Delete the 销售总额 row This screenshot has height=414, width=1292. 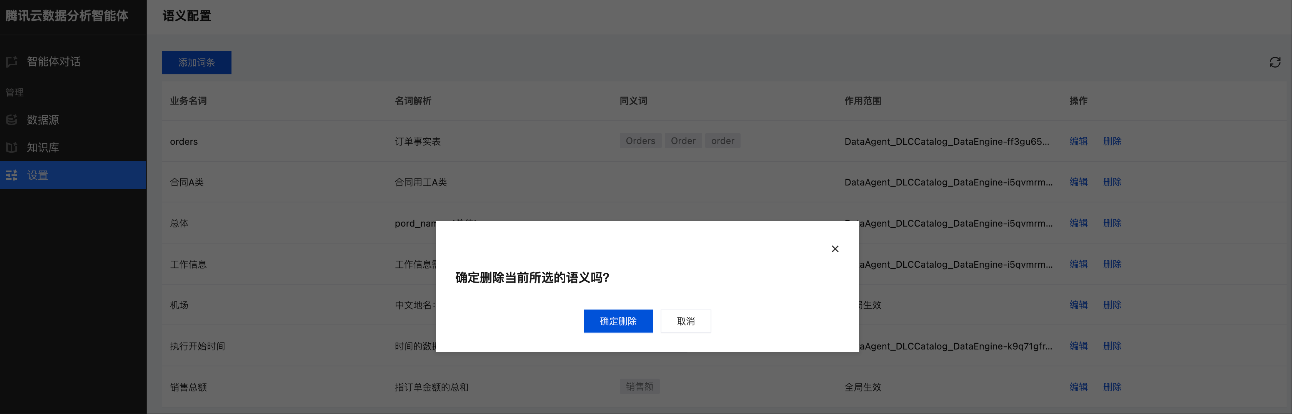click(x=1112, y=387)
